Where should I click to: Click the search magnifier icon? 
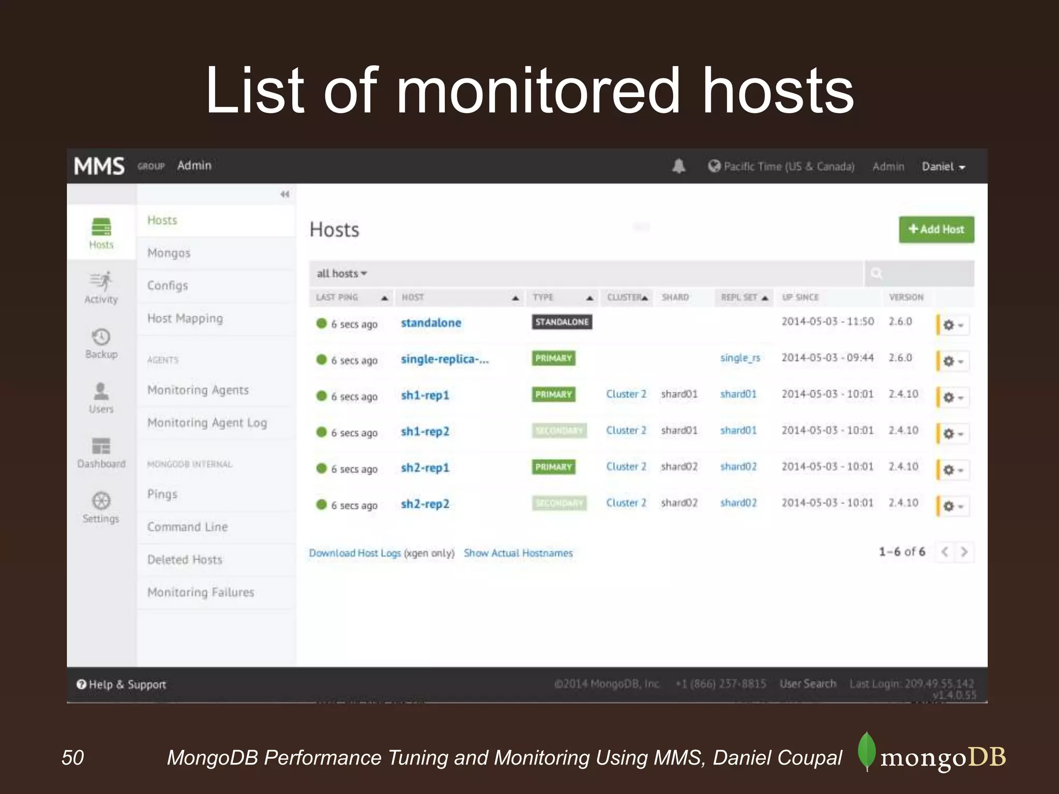tap(876, 273)
